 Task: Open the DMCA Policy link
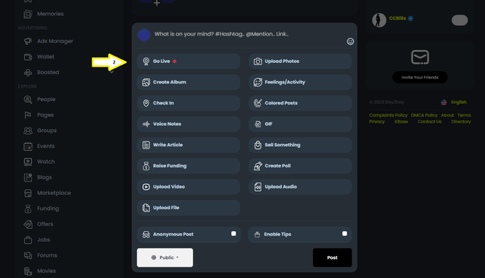[424, 115]
